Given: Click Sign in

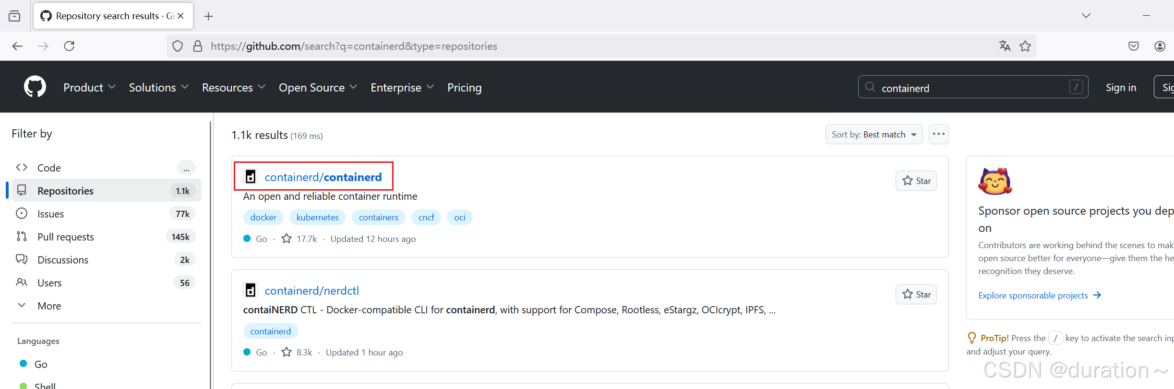Looking at the screenshot, I should coord(1121,87).
